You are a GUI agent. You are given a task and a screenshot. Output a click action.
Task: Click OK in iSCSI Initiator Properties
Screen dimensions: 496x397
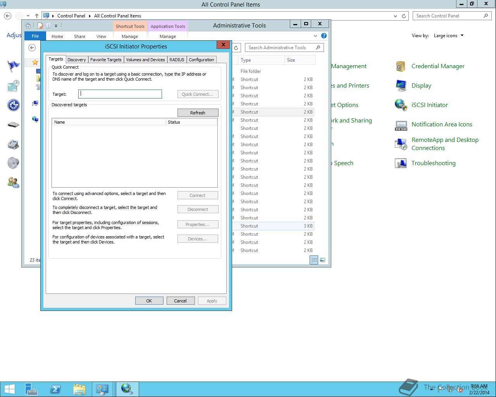coord(149,301)
